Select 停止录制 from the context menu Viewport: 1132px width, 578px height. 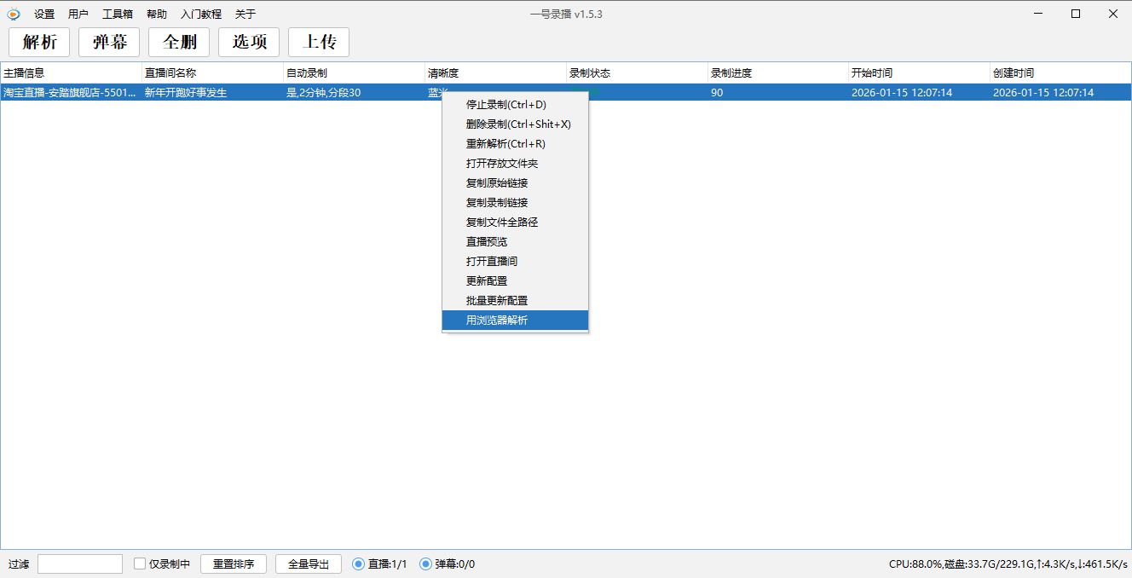pos(505,104)
